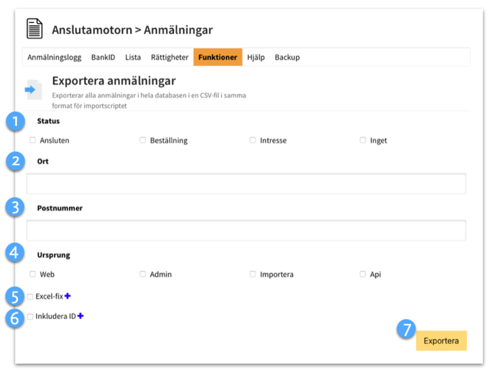Enable the Inkludera ID checkbox
This screenshot has height=376, width=493.
[30, 316]
